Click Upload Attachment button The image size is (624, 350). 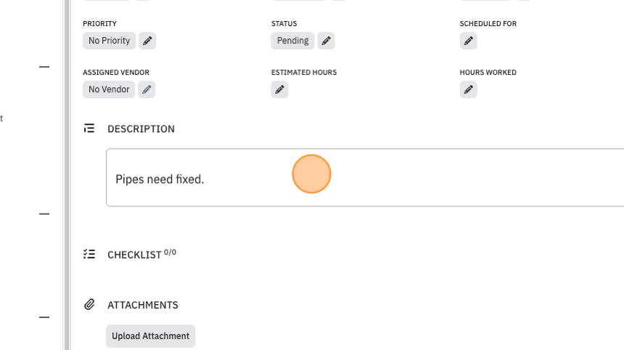(150, 336)
